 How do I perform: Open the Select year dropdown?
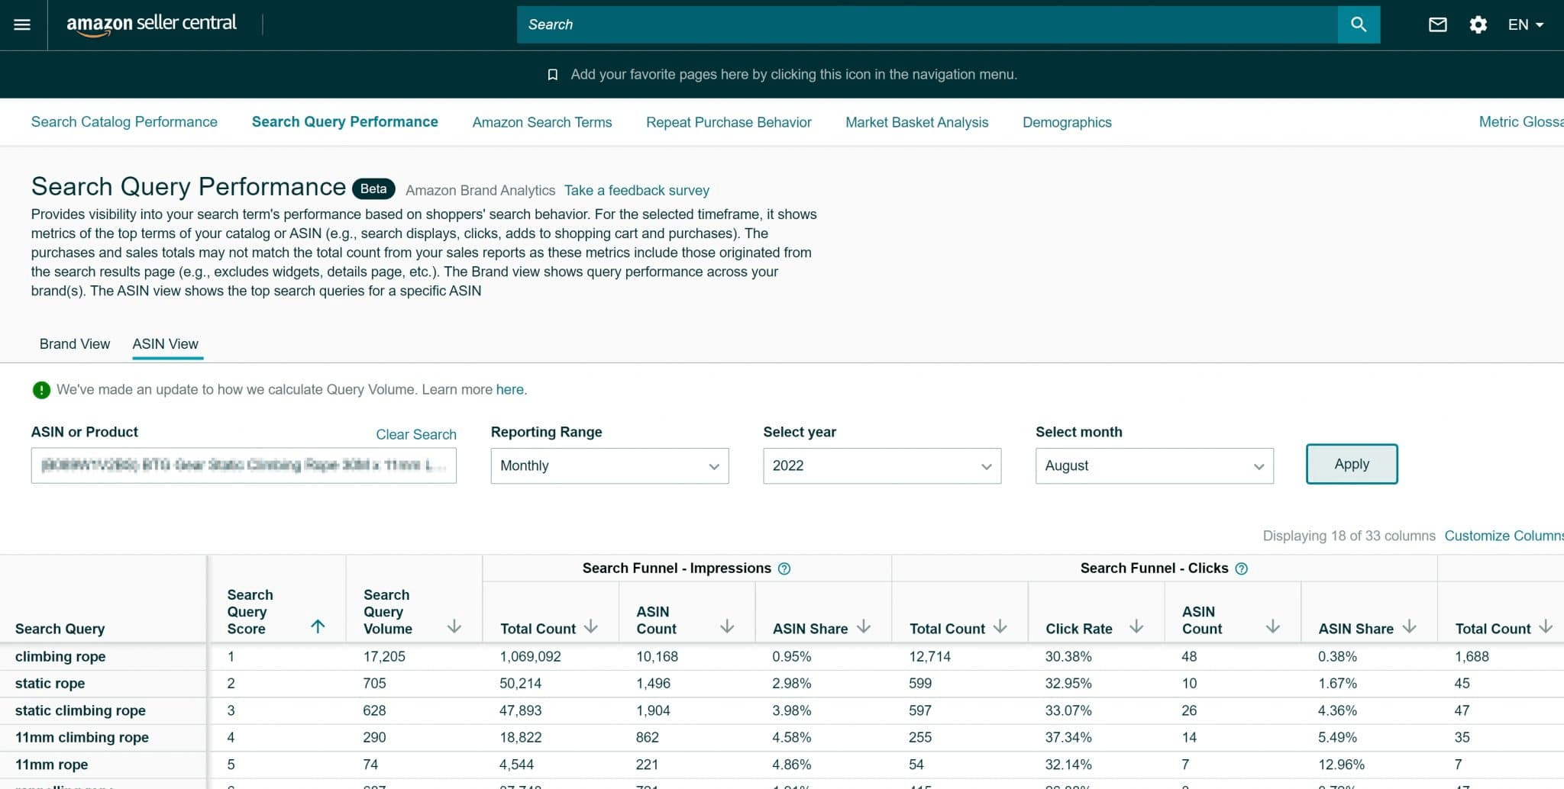881,465
